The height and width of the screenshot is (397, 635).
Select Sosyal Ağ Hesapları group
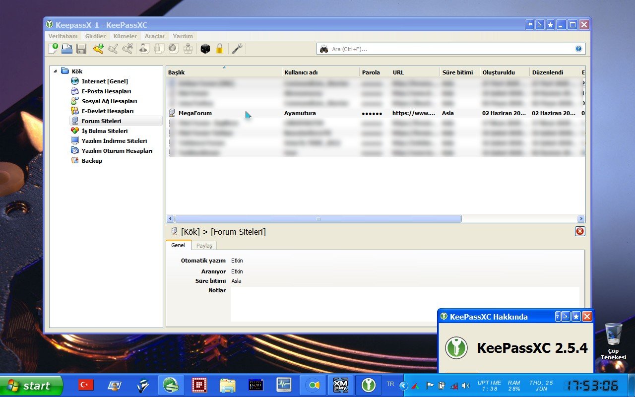pos(109,101)
